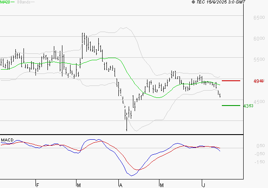Click the lowest trough of the blue MACD line
Viewport: 268px width, 188px height.
coord(131,175)
